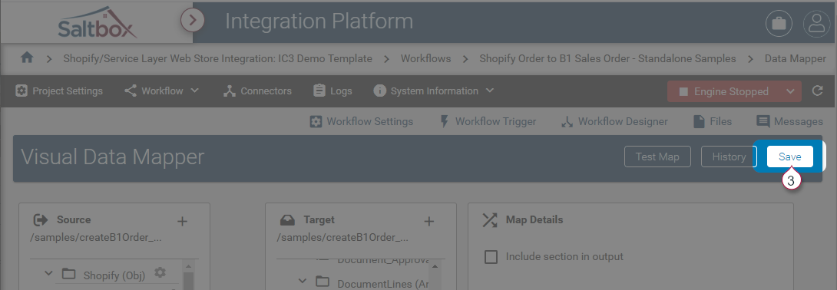Click the History button
The height and width of the screenshot is (290, 837).
(729, 157)
